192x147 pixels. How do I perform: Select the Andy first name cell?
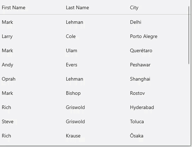click(7, 65)
